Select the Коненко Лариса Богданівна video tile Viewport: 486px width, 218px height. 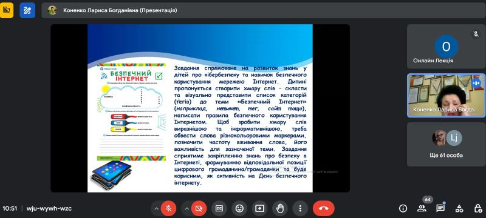click(x=446, y=96)
